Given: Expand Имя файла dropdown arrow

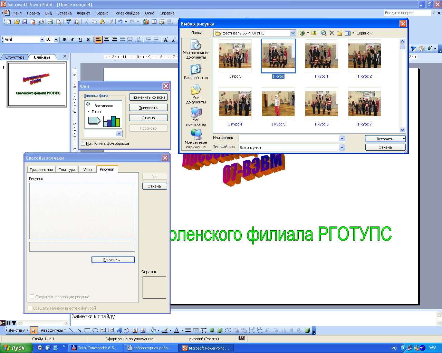Looking at the screenshot, I should [342, 139].
